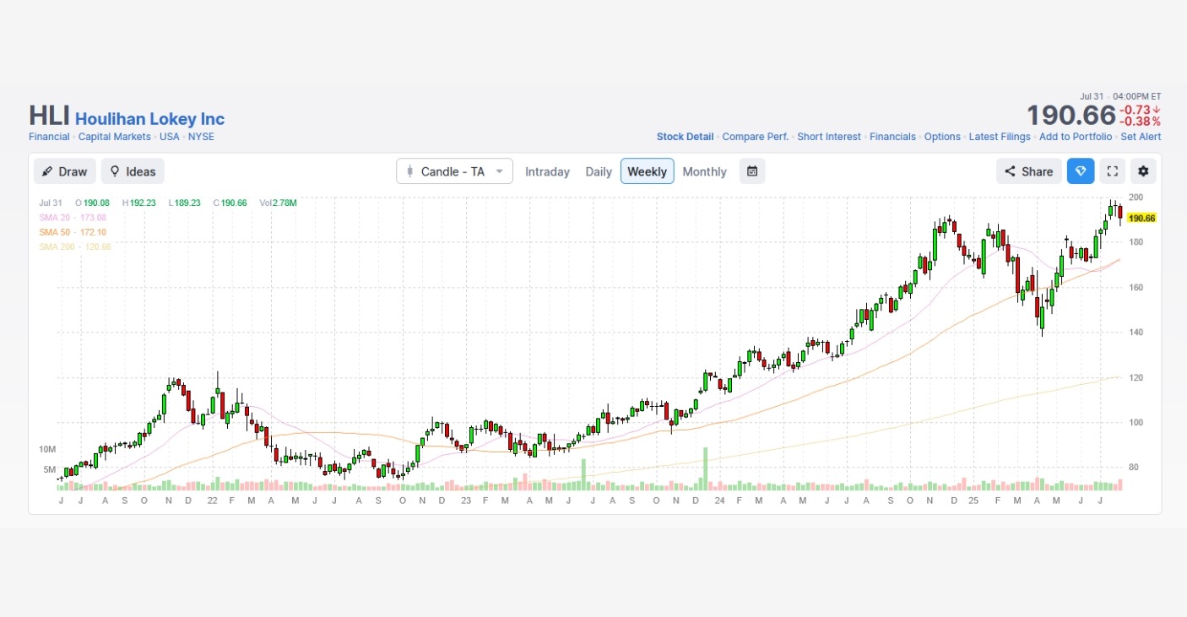Click Add to Portfolio link
Image resolution: width=1187 pixels, height=617 pixels.
1076,137
